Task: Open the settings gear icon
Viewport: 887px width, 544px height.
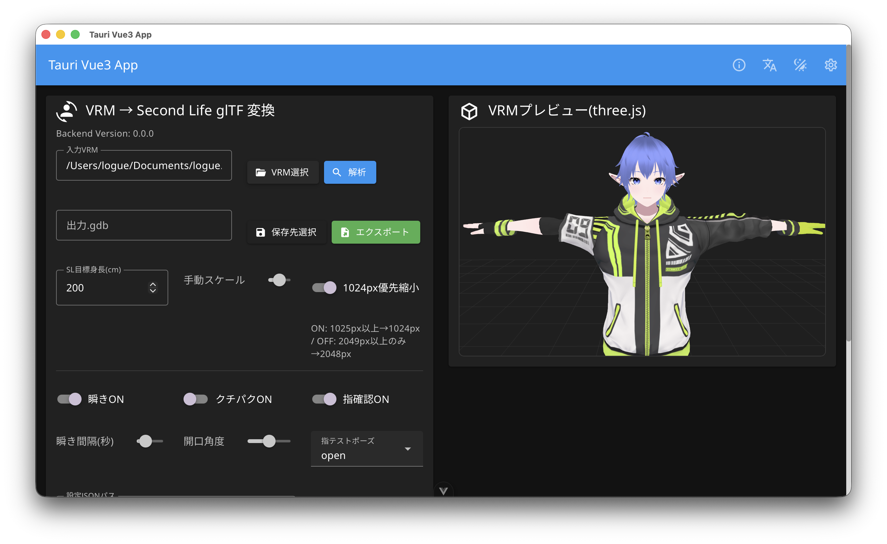Action: pos(831,65)
